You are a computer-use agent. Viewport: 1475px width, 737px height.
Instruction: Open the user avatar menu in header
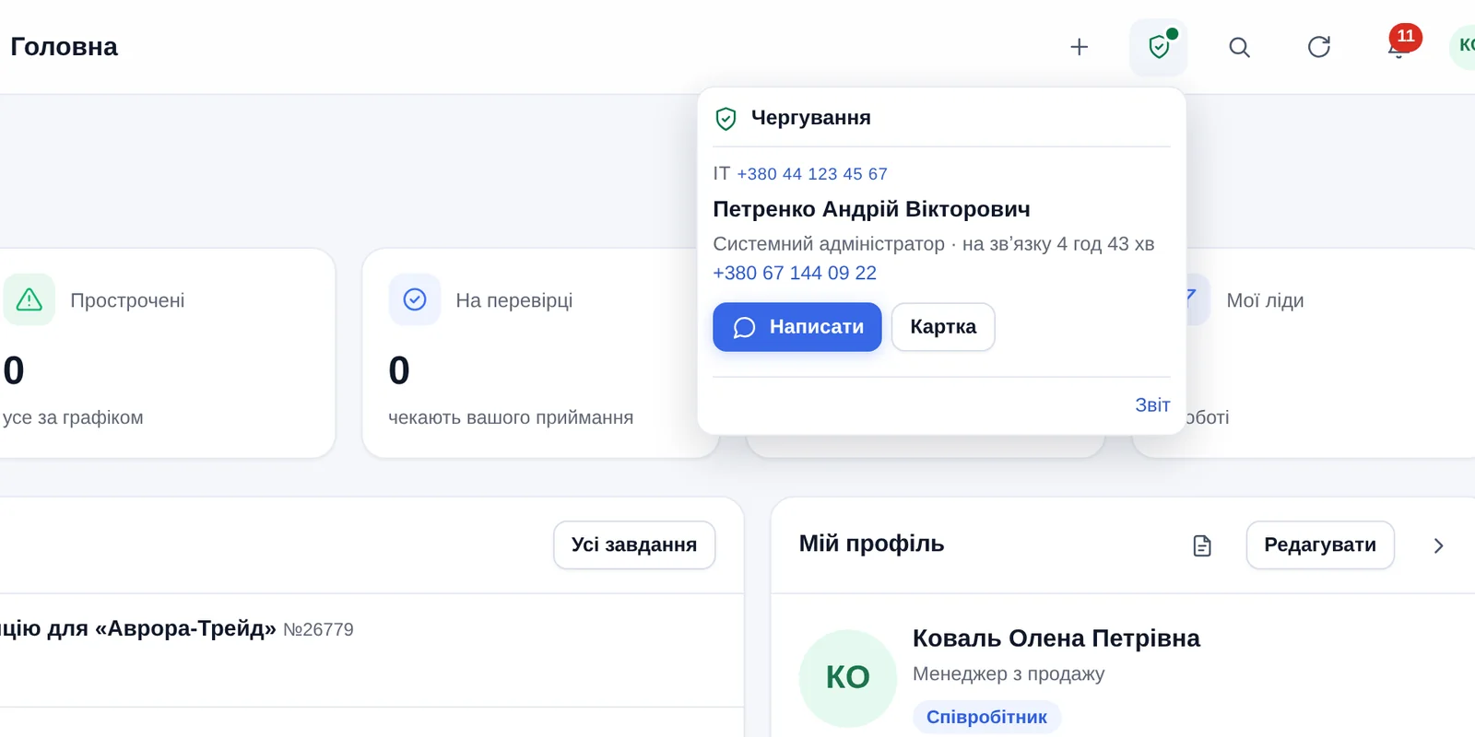coord(1464,47)
